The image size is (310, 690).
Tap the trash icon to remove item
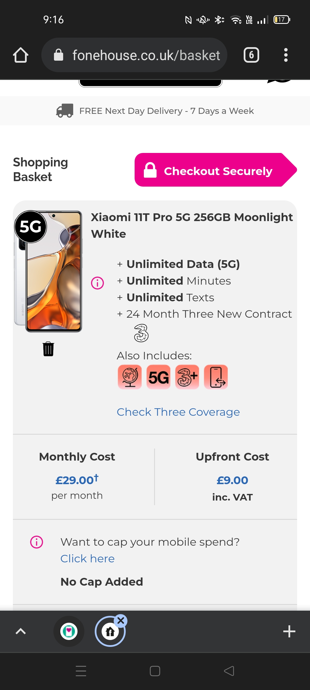(x=48, y=349)
